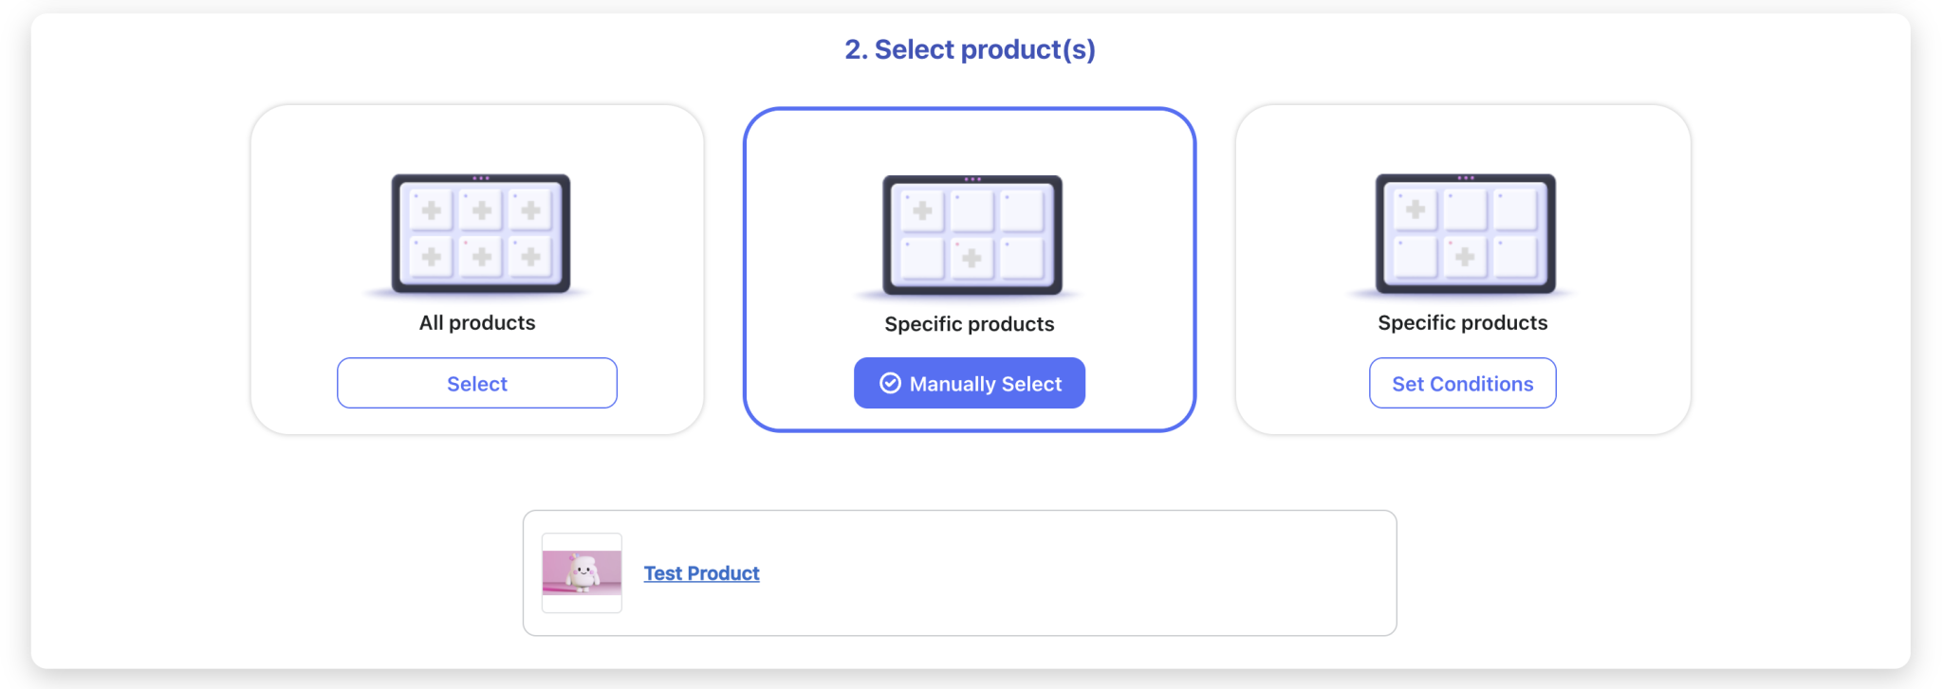Click the plus tile on the middle tablet illustration
The height and width of the screenshot is (689, 1943).
coord(972,257)
